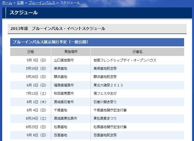
Task: Select the date 5月26日（日）
Action: [36, 77]
